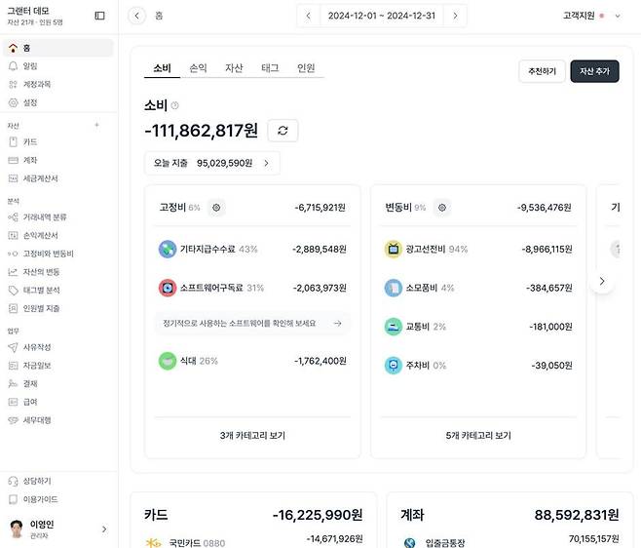Image resolution: width=641 pixels, height=548 pixels.
Task: Open 카드 in the sidebar
Action: pyautogui.click(x=57, y=142)
